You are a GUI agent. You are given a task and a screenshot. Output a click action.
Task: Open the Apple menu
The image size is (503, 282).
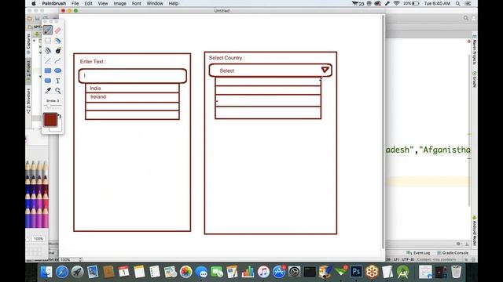coord(33,3)
